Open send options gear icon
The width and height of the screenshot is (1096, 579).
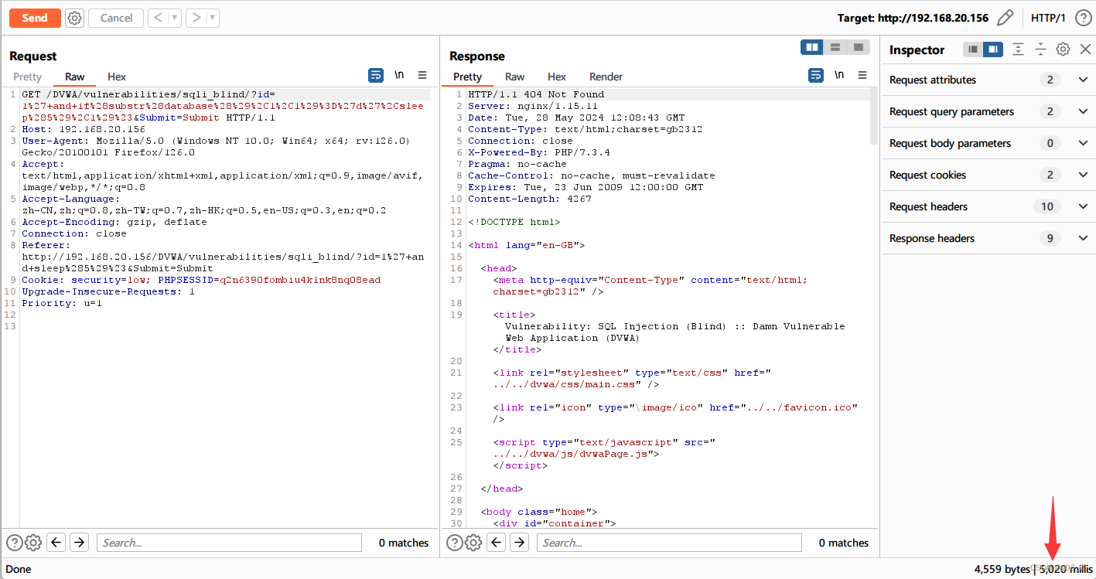tap(74, 18)
